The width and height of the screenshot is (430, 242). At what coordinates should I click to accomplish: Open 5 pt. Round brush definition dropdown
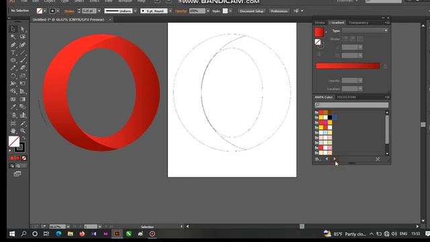[x=170, y=11]
